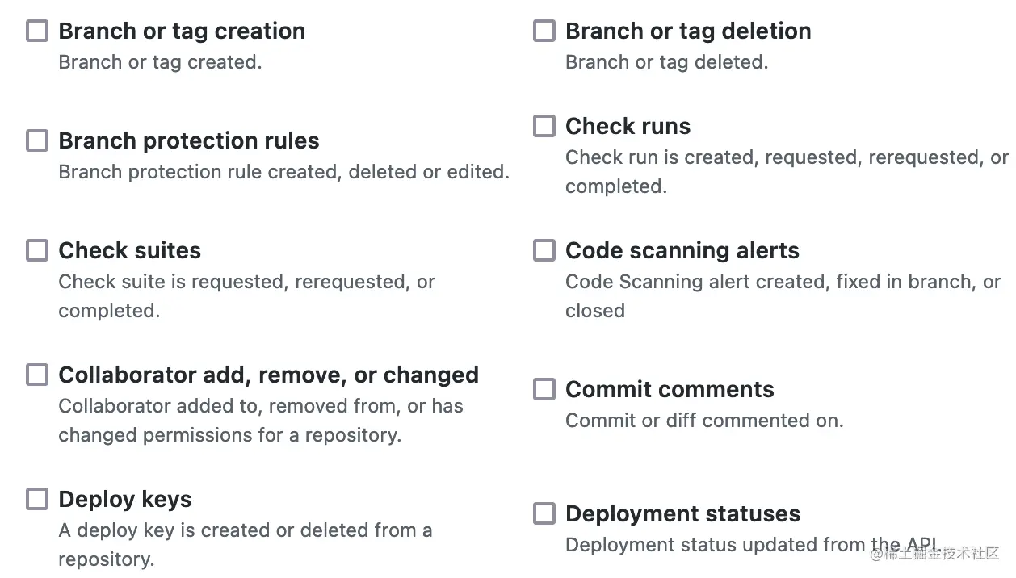Enable the Deploy keys checkbox
Viewport: 1016px width, 578px height.
37,499
